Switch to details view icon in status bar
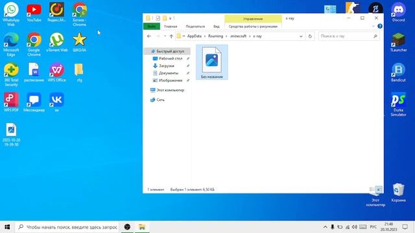The image size is (415, 233). pyautogui.click(x=372, y=190)
